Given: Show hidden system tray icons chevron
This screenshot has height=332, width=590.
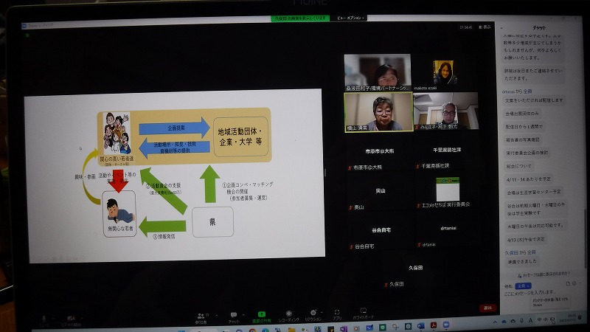Looking at the screenshot, I should [x=495, y=322].
